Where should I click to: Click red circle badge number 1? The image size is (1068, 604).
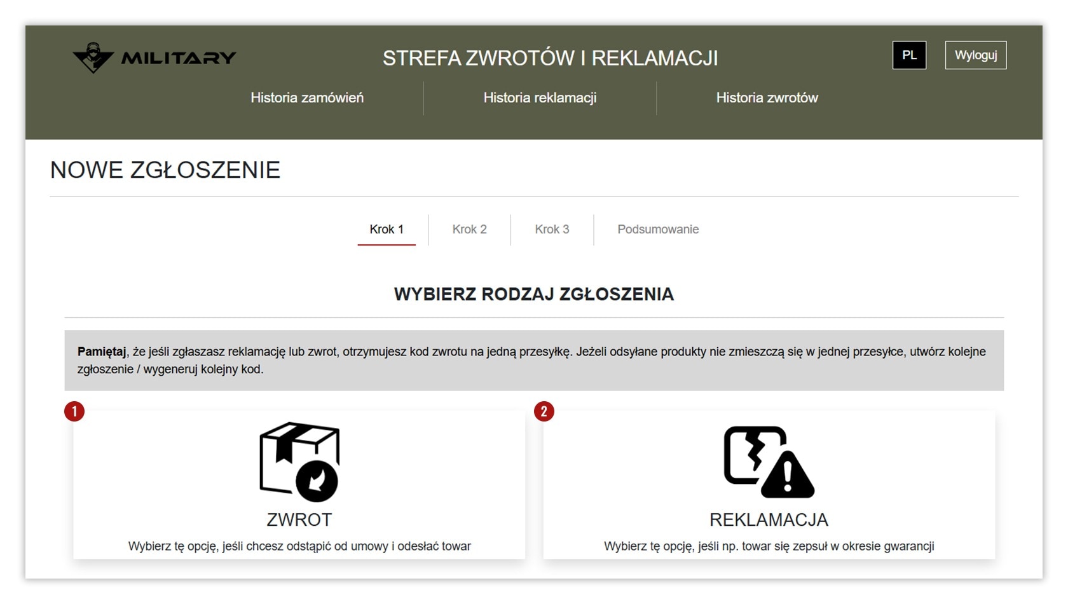pyautogui.click(x=74, y=411)
